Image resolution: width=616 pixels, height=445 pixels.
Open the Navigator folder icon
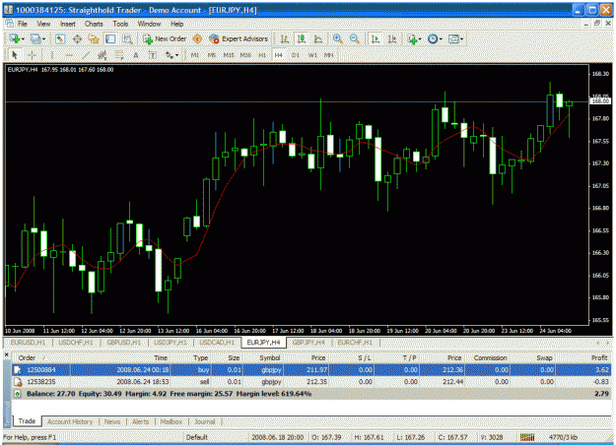[94, 38]
